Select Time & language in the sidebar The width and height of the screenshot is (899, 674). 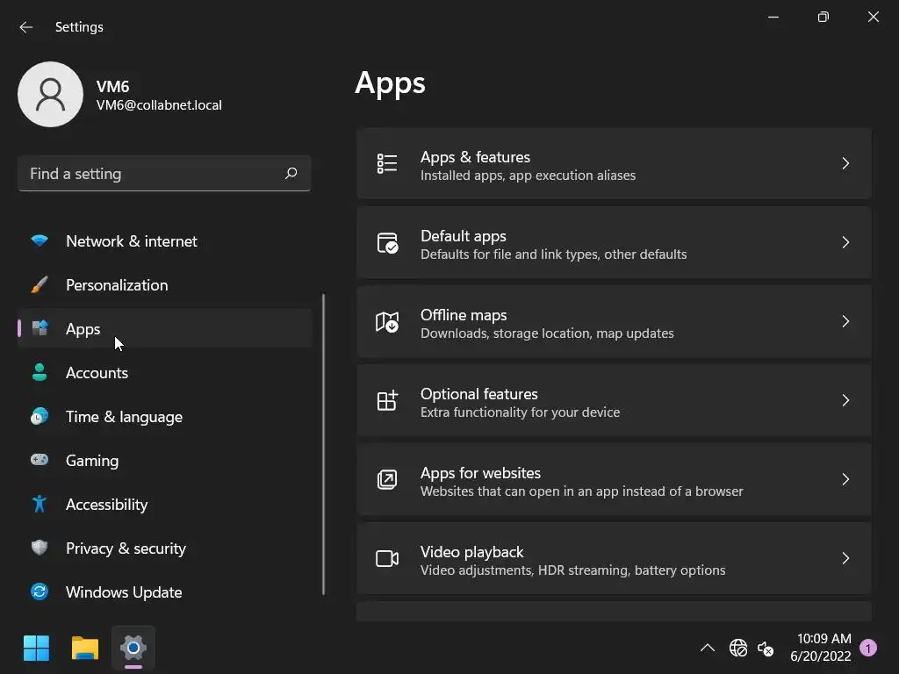pos(164,417)
